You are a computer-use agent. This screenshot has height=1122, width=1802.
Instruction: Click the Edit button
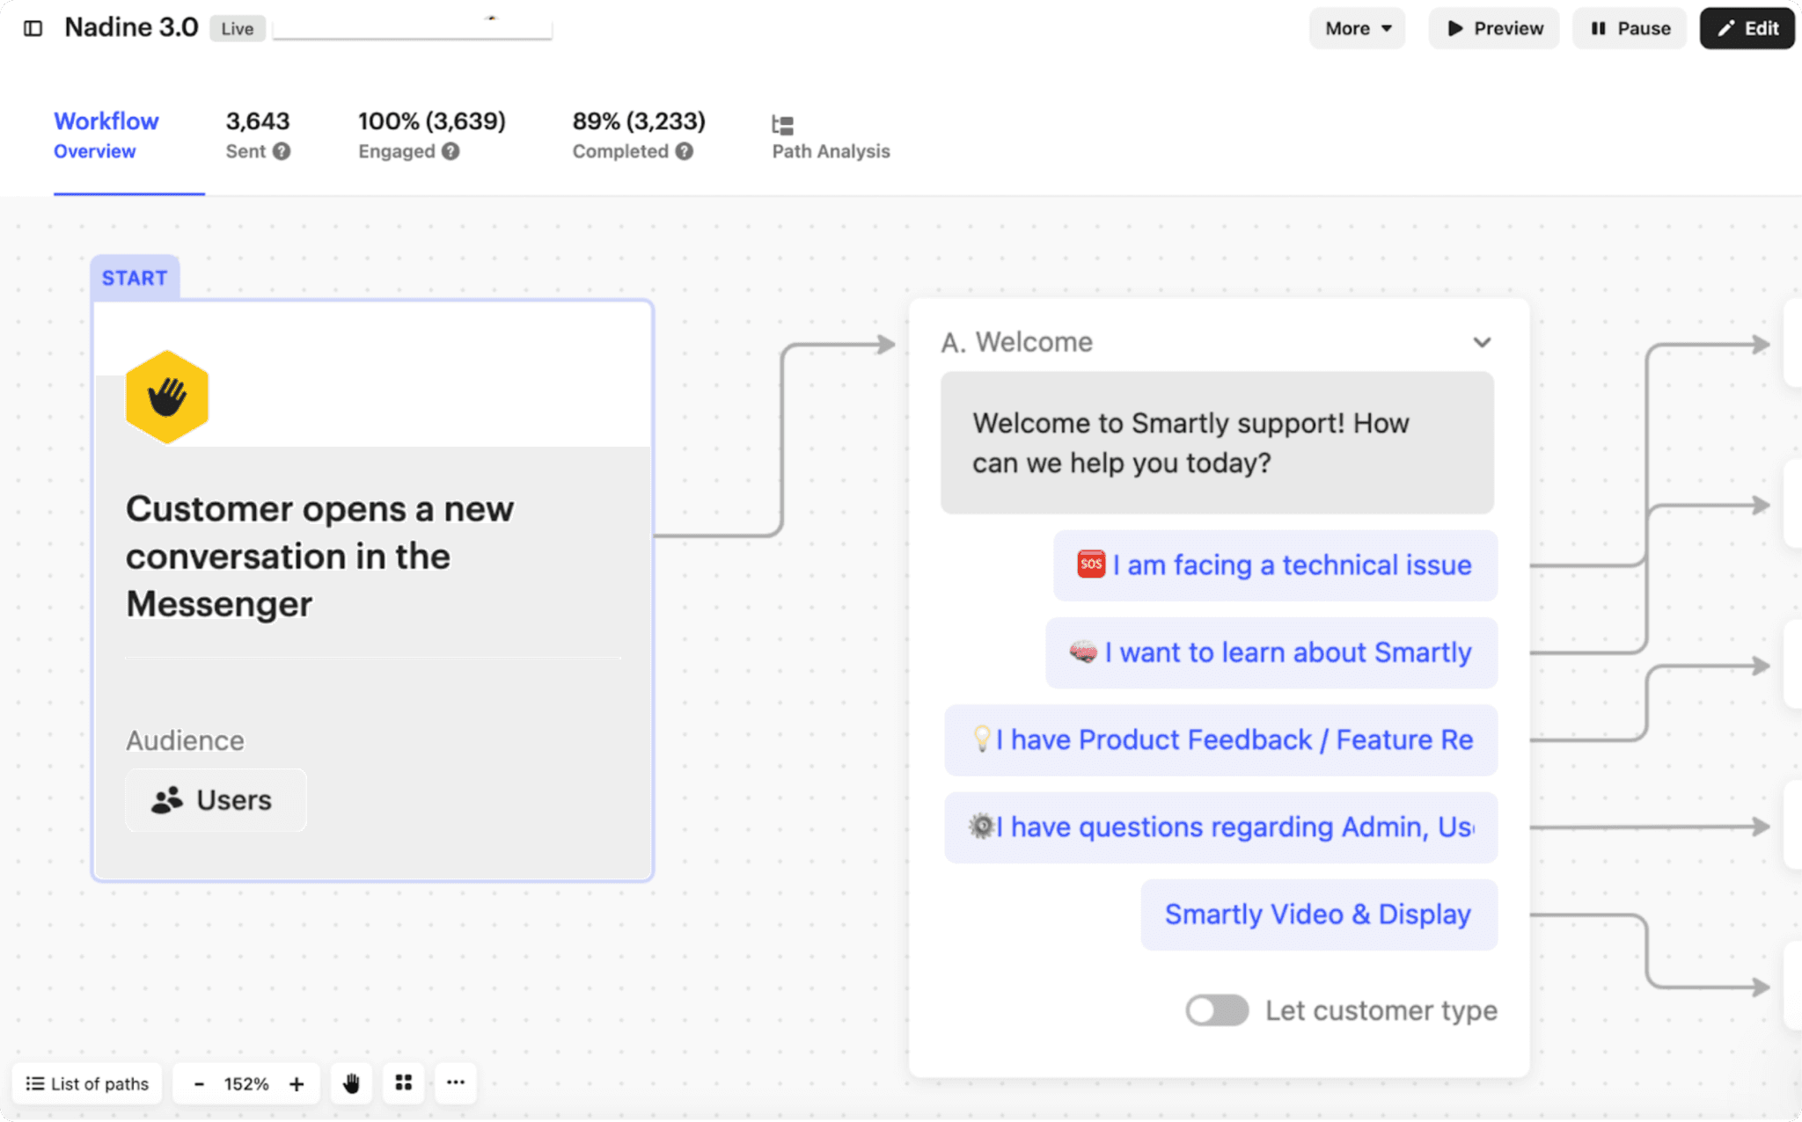(1747, 28)
